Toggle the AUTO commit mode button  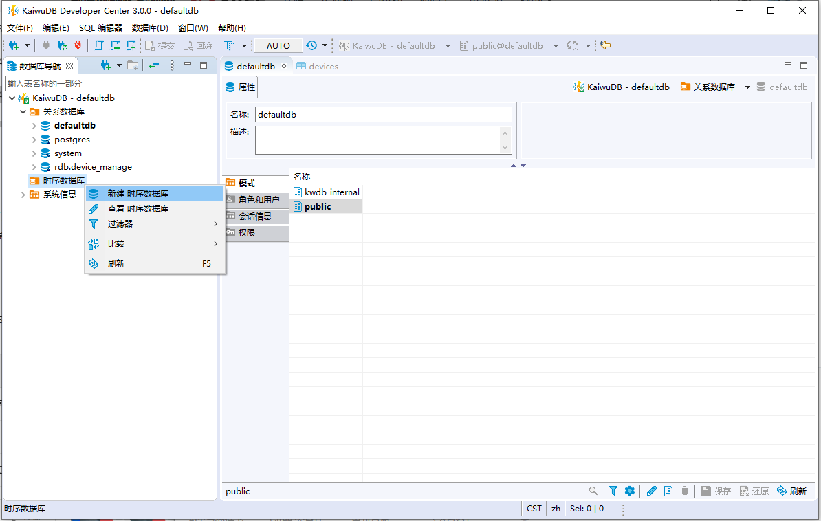click(x=278, y=45)
